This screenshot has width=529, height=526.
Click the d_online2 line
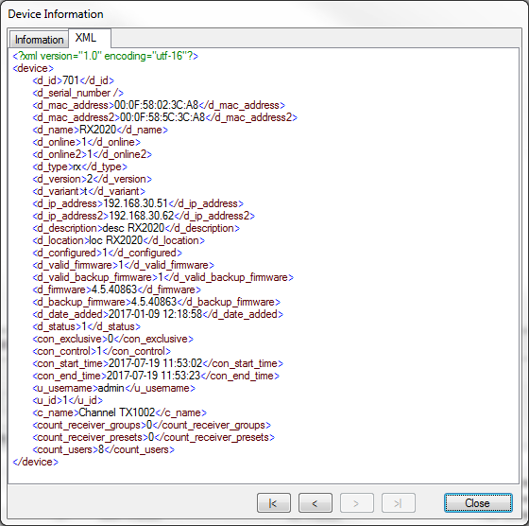click(93, 154)
